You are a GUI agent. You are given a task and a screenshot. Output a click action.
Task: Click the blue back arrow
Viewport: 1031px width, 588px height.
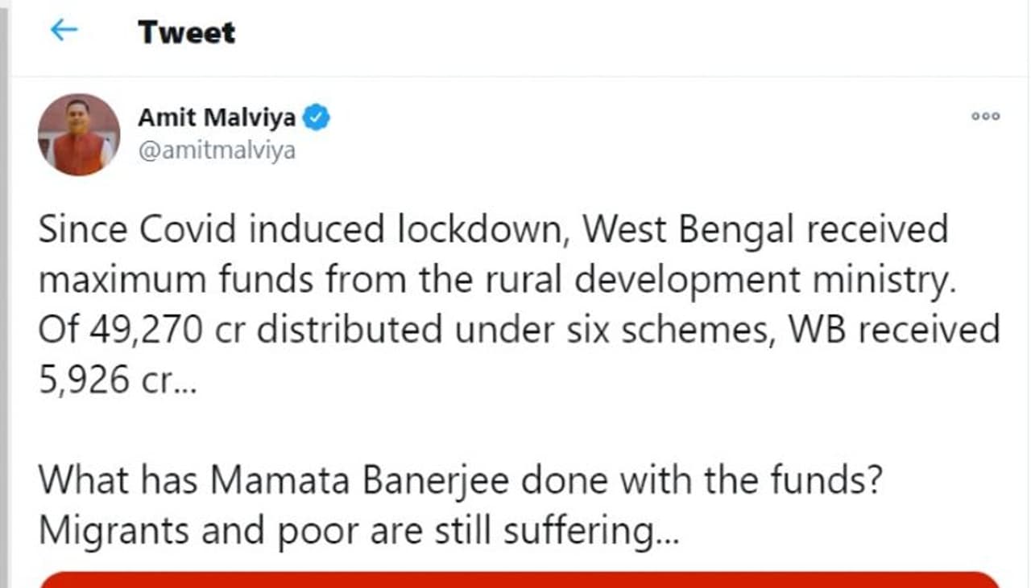click(x=63, y=31)
